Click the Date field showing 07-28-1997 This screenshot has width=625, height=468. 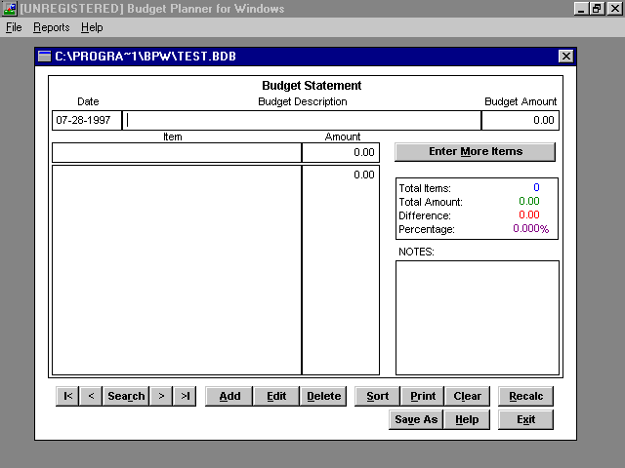click(x=86, y=121)
